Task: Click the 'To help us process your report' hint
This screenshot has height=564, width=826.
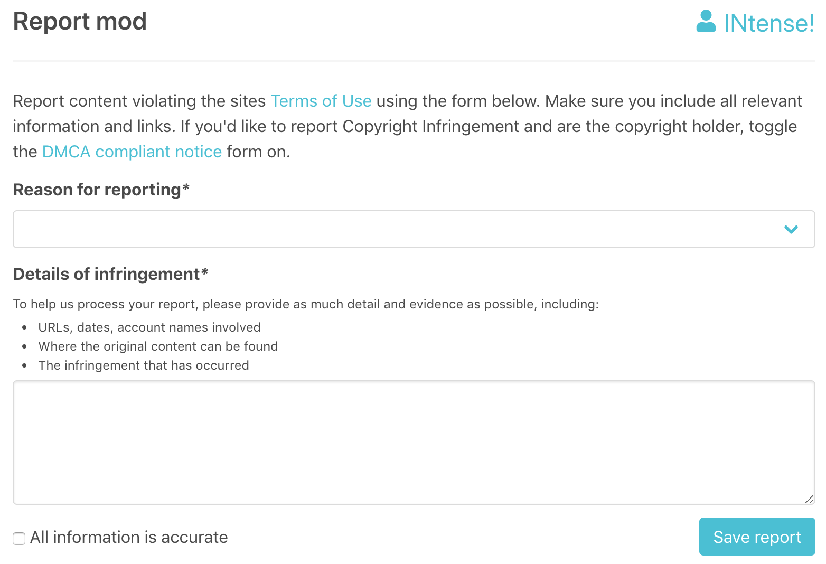Action: [306, 304]
